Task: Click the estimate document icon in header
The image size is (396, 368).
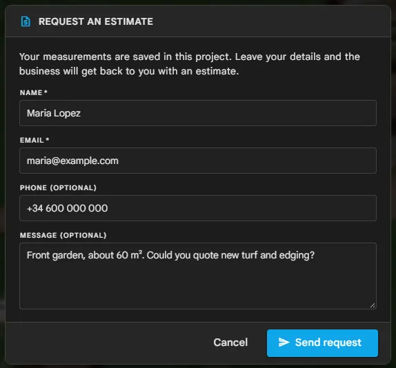Action: [26, 21]
